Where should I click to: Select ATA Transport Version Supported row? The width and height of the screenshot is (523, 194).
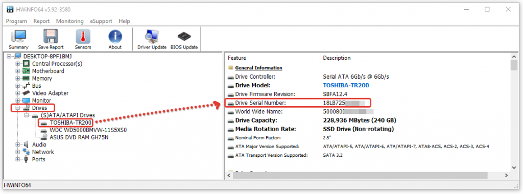(368, 155)
